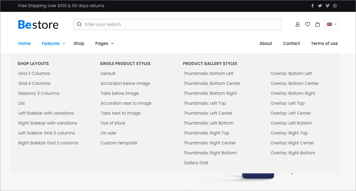Open the shopping bag cart icon
Screen dimensions: 356x191
click(x=318, y=24)
